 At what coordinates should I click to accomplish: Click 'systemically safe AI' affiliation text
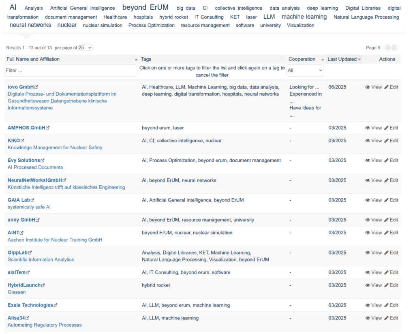[x=29, y=207]
